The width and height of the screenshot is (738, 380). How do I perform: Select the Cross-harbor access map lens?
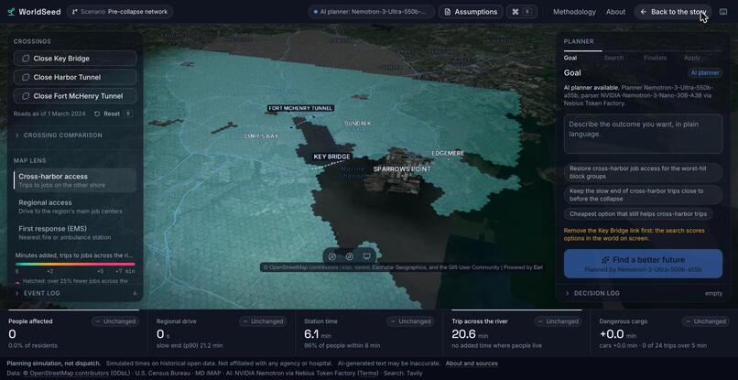tap(75, 180)
